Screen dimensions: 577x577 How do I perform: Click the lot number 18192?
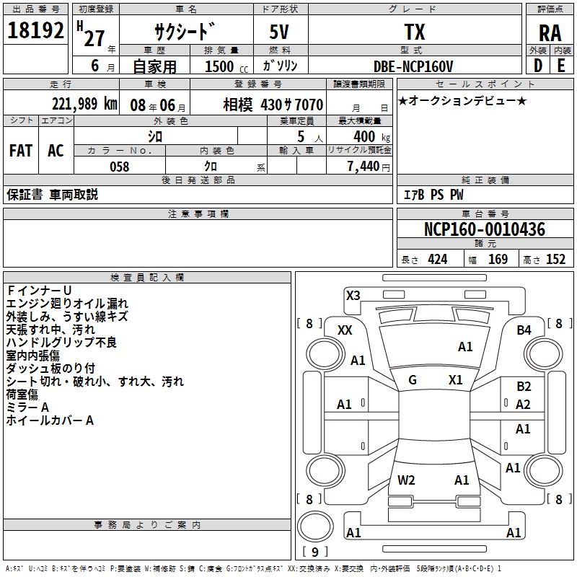click(35, 30)
